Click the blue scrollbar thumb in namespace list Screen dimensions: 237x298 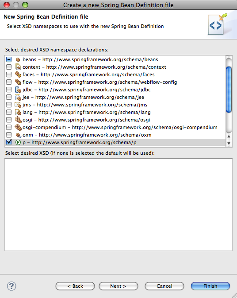(x=229, y=89)
